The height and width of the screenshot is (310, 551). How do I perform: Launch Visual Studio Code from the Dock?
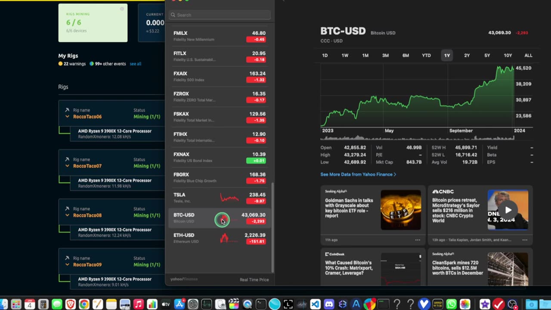315,304
